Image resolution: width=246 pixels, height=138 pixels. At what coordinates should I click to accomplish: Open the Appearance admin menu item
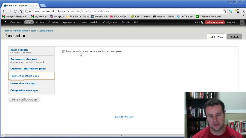(x=69, y=22)
